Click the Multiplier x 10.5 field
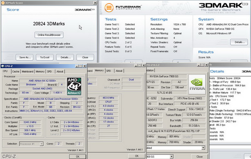 pos(30,126)
